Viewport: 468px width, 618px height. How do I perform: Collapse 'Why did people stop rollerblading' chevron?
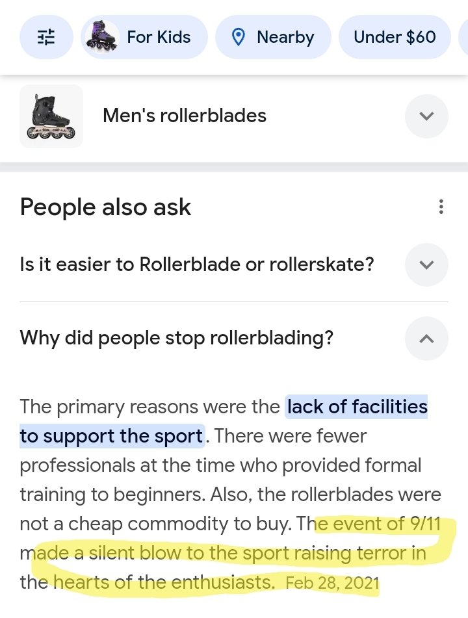[426, 339]
